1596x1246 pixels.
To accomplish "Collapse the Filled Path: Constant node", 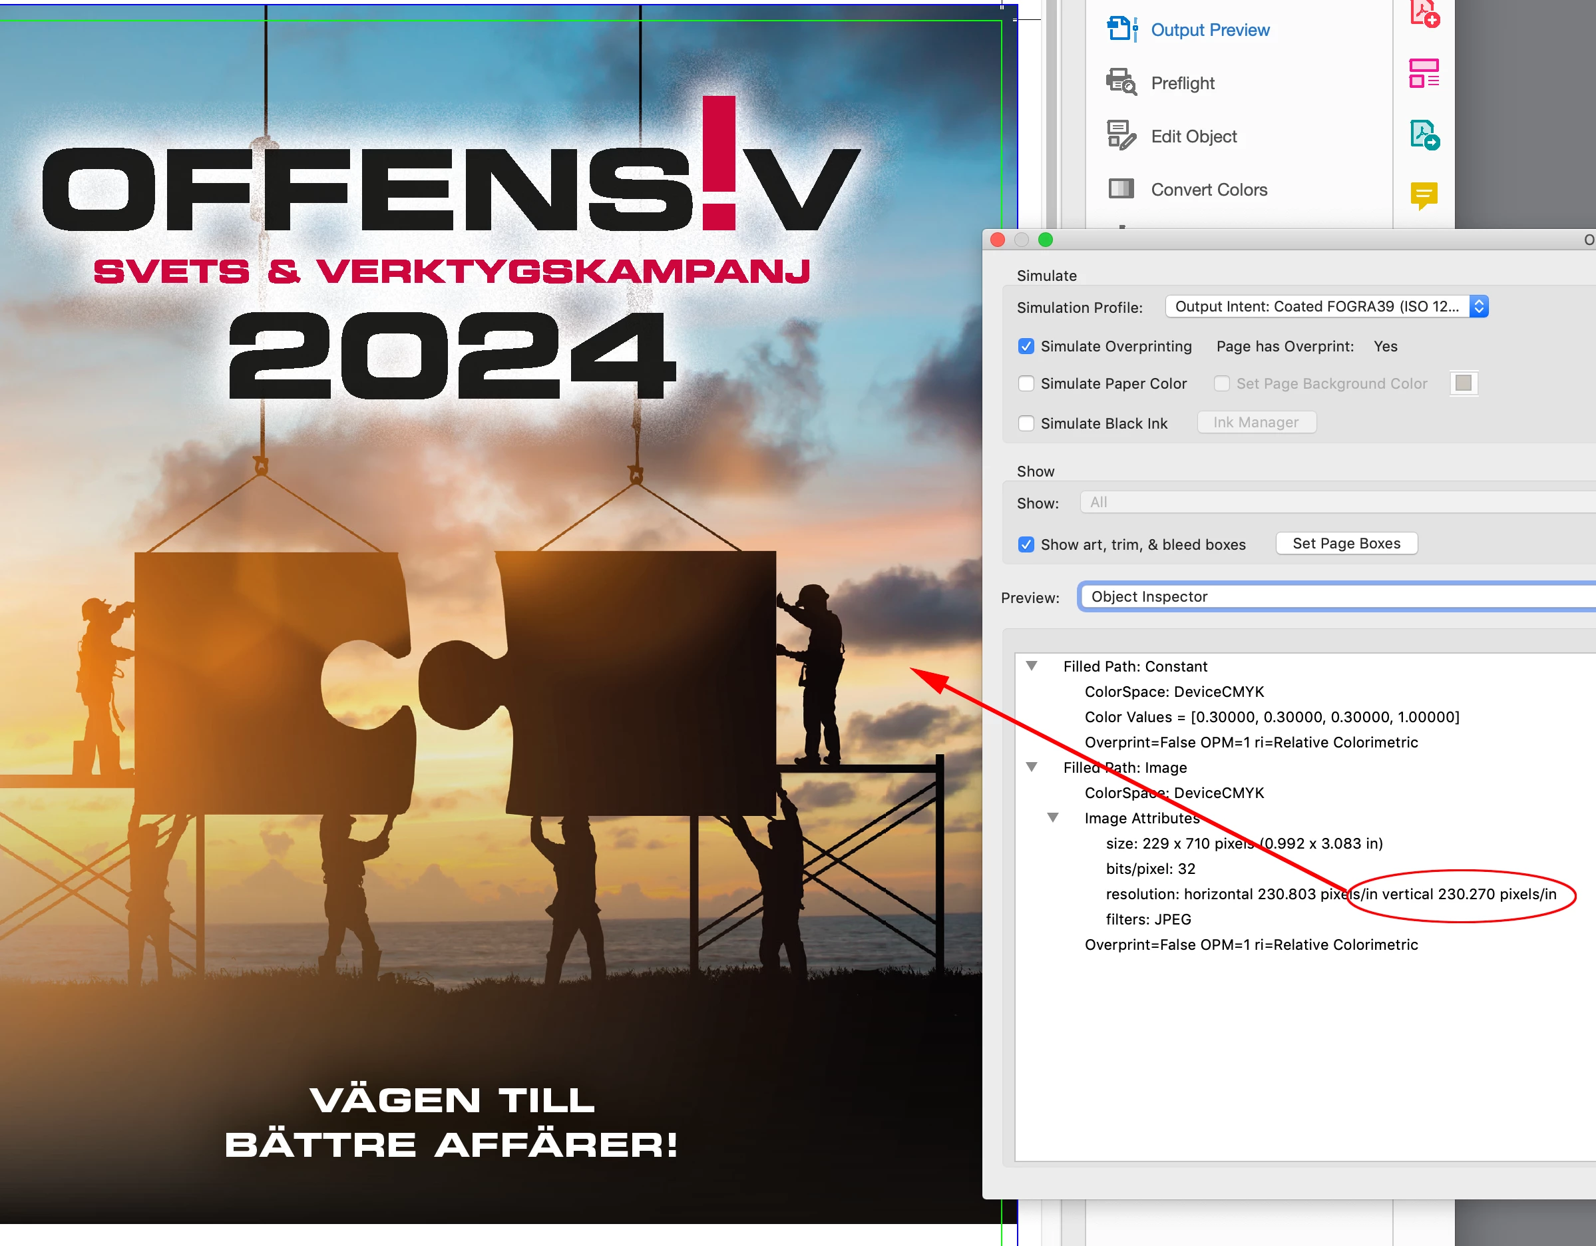I will pos(1032,666).
